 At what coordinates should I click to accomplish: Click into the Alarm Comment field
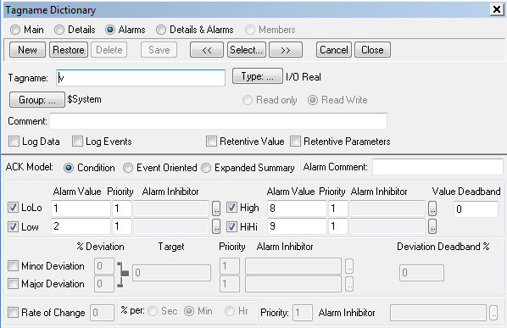click(437, 168)
